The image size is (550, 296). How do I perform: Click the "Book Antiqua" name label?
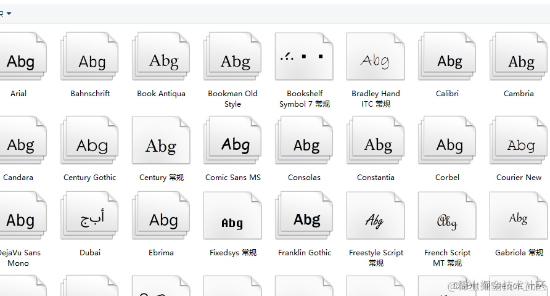tap(161, 94)
